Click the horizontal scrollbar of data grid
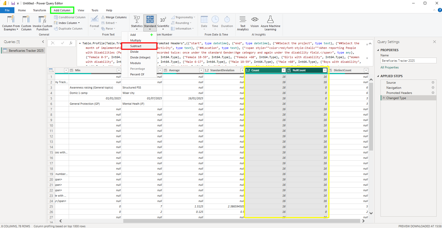Screen dimensions: 442x228 coord(241,221)
